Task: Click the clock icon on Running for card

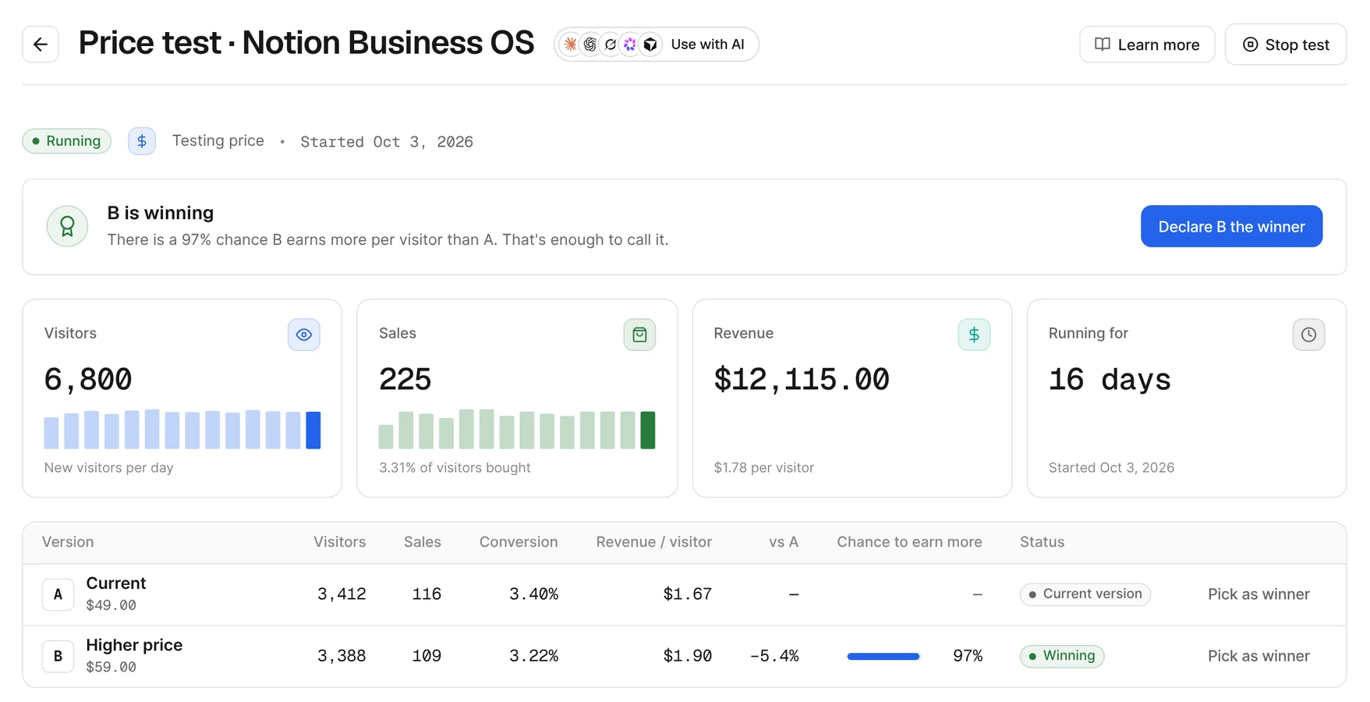Action: point(1308,335)
